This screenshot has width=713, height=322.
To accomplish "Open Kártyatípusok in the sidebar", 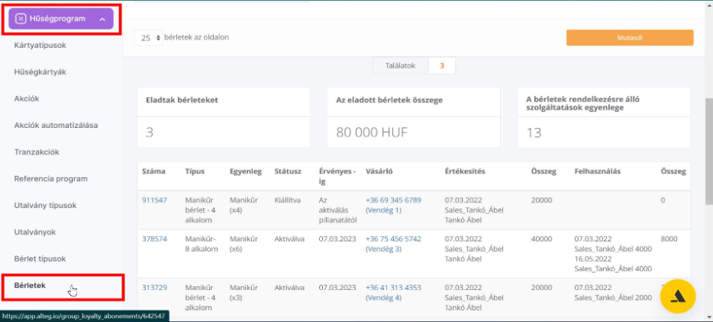I will click(40, 45).
